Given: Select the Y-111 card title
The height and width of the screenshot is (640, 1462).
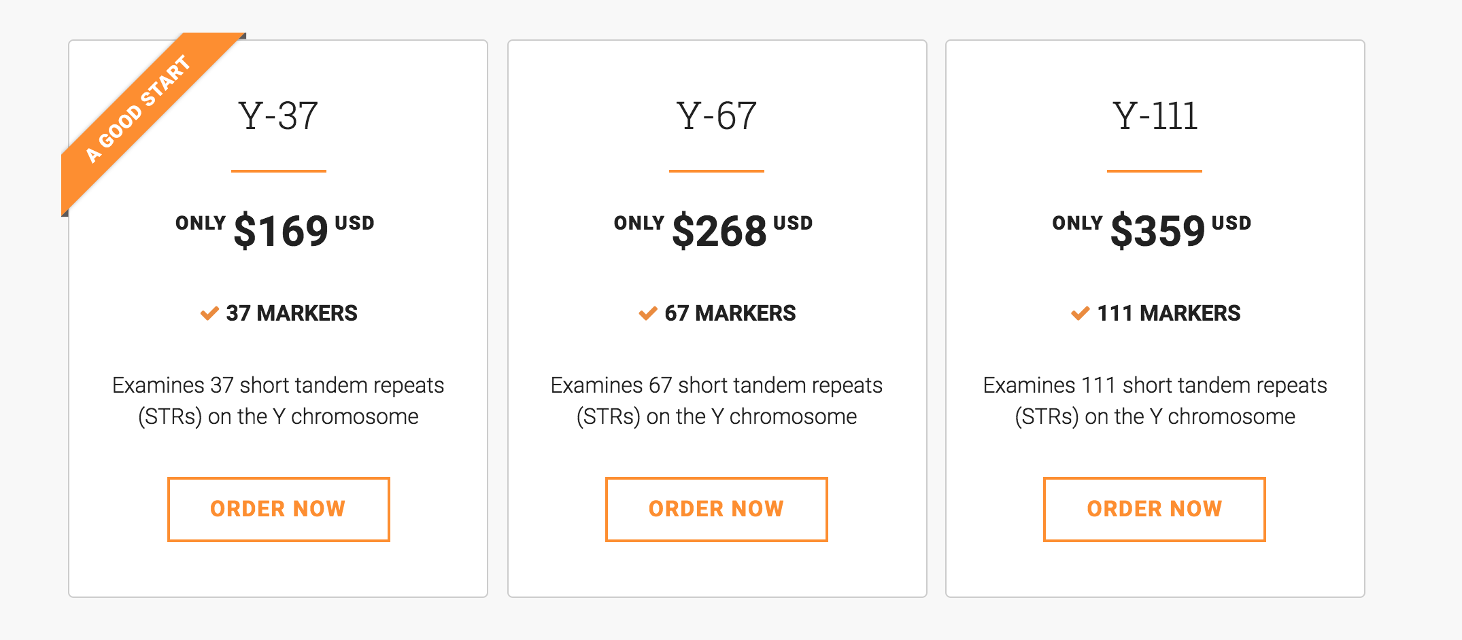Looking at the screenshot, I should [x=1155, y=115].
